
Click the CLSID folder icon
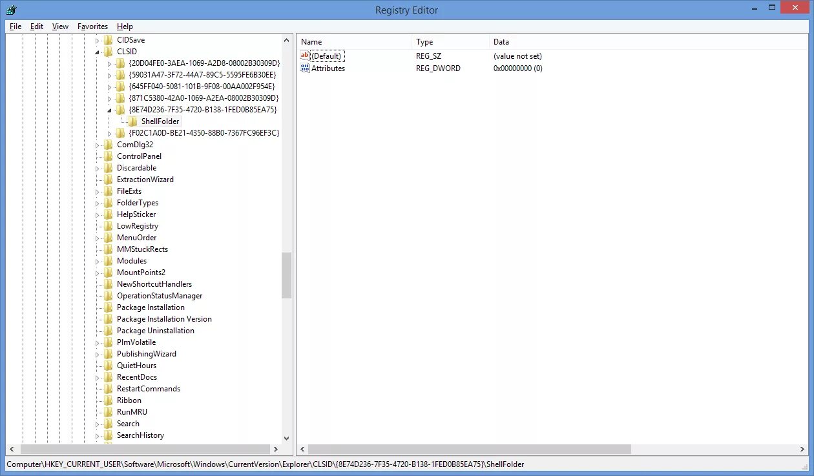point(108,52)
